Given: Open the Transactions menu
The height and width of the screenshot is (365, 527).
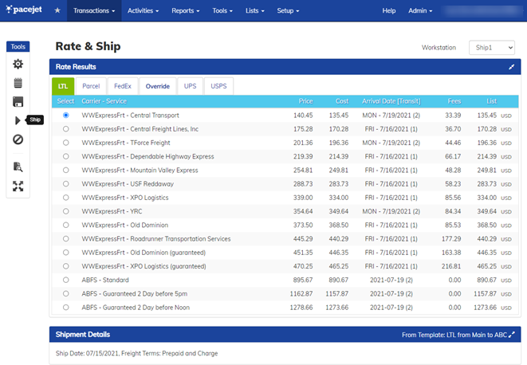Looking at the screenshot, I should click(x=94, y=10).
